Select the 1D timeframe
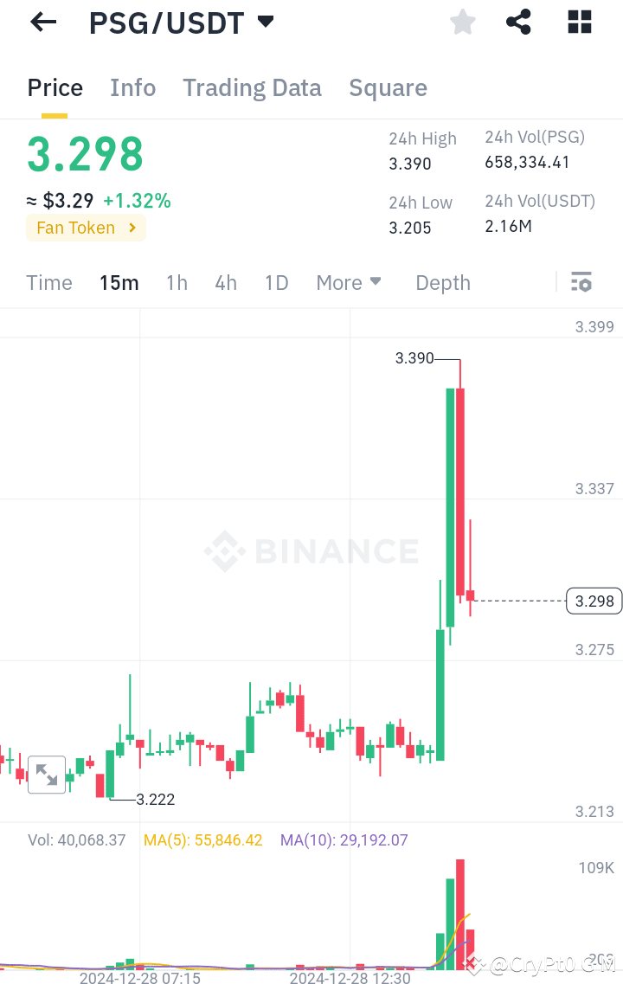623x984 pixels. tap(276, 282)
